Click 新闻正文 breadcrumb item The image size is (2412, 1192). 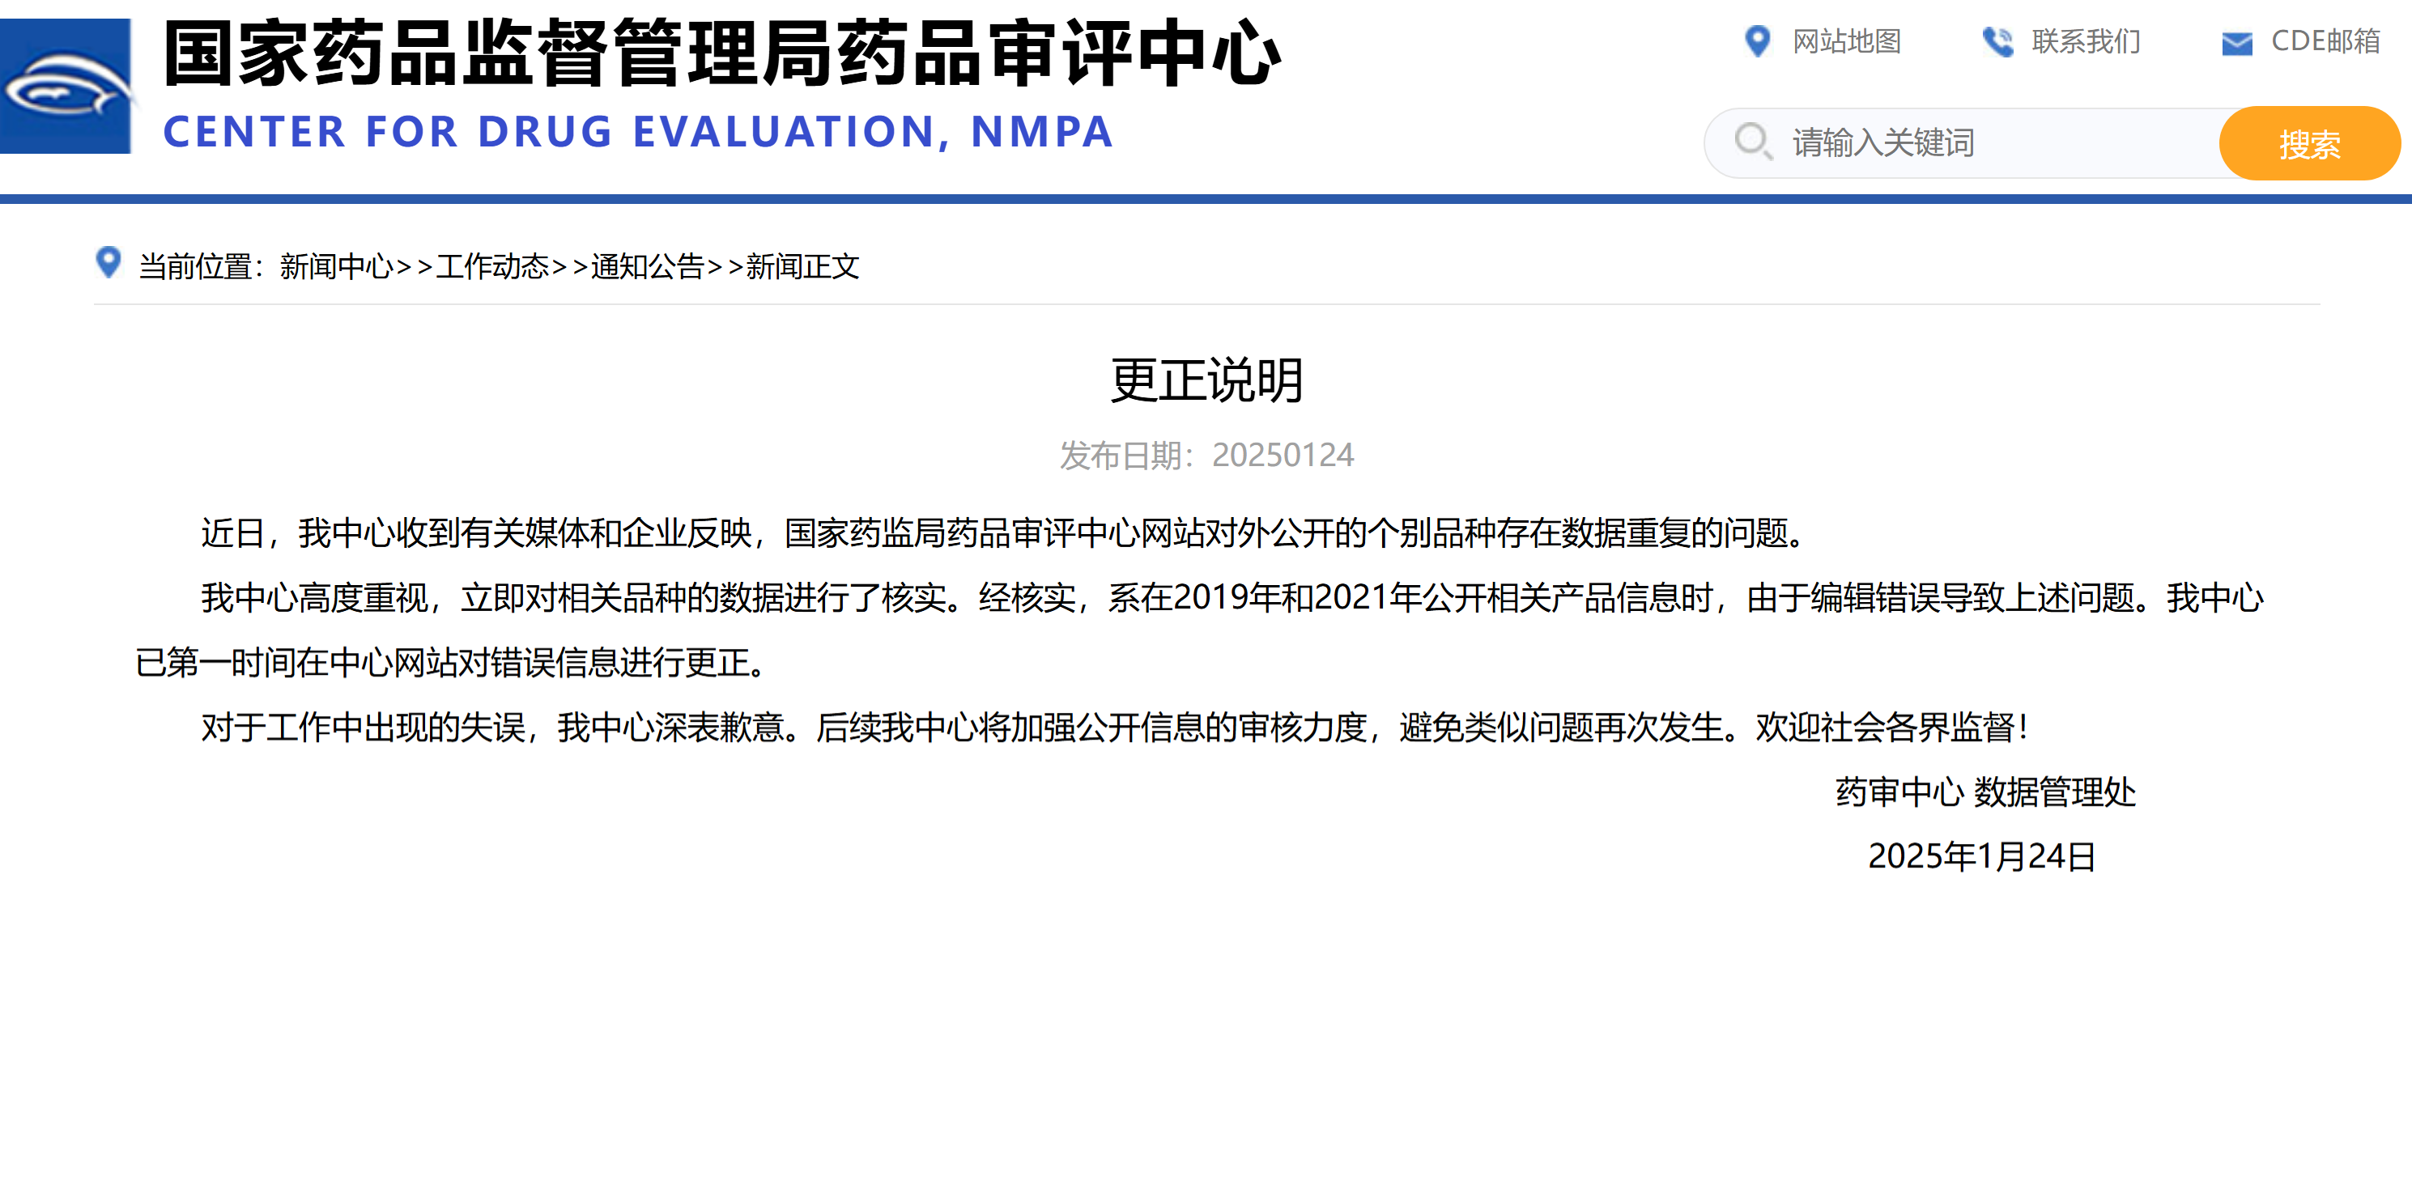[x=802, y=267]
